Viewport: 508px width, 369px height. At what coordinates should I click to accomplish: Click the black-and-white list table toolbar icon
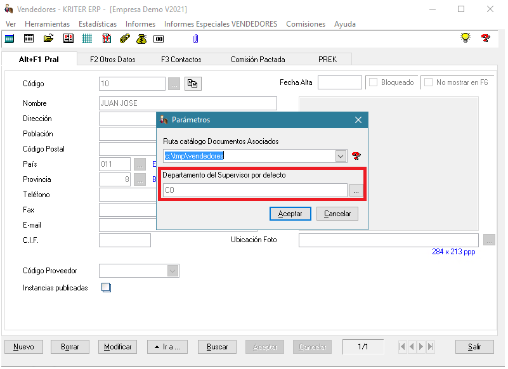pyautogui.click(x=29, y=39)
